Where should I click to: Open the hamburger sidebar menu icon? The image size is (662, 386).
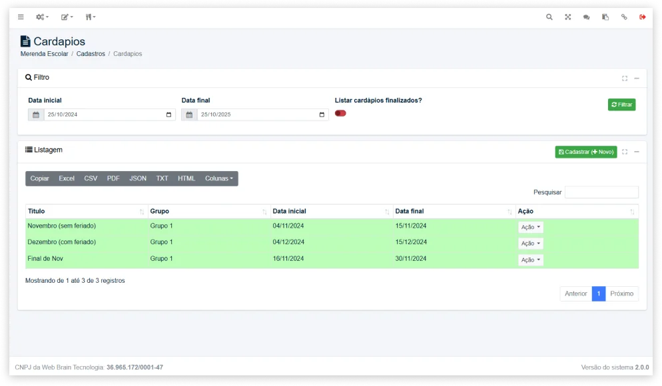coord(21,17)
